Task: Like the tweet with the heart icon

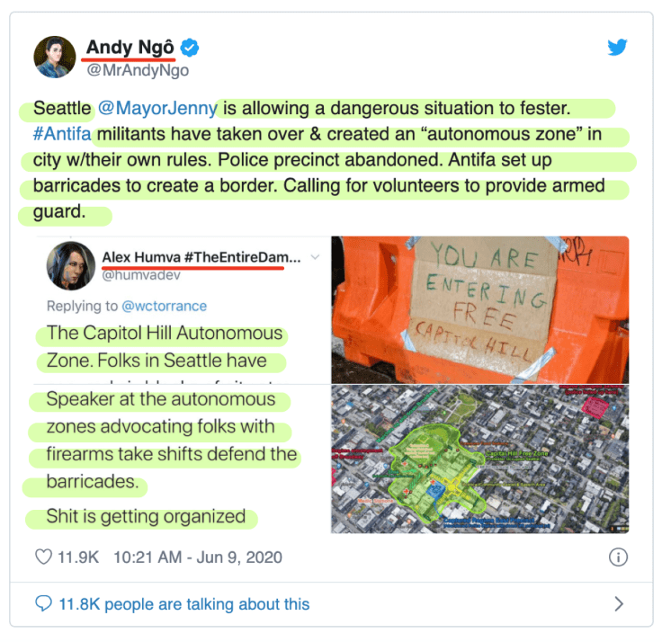Action: pos(43,557)
